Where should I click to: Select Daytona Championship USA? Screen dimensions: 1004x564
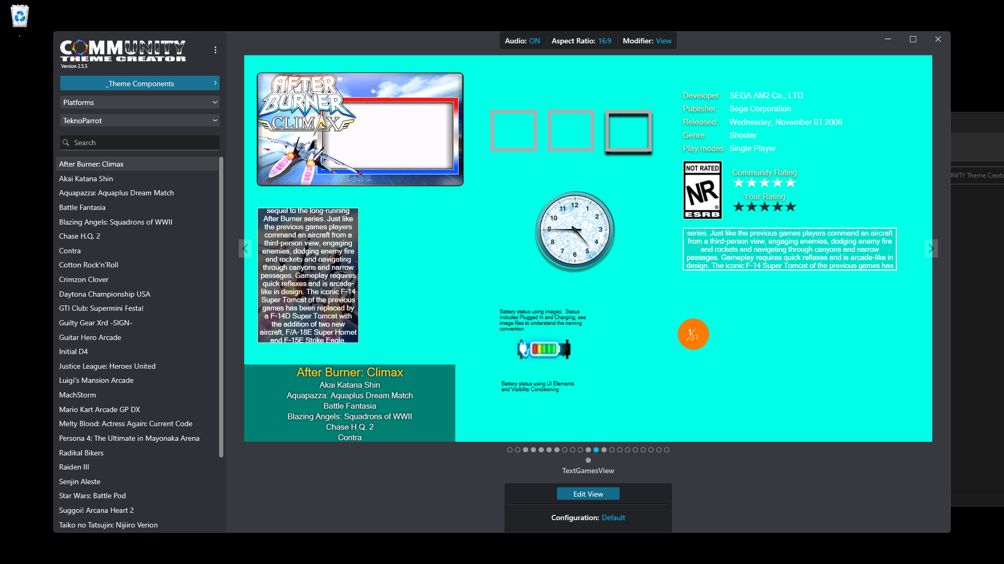tap(137, 294)
